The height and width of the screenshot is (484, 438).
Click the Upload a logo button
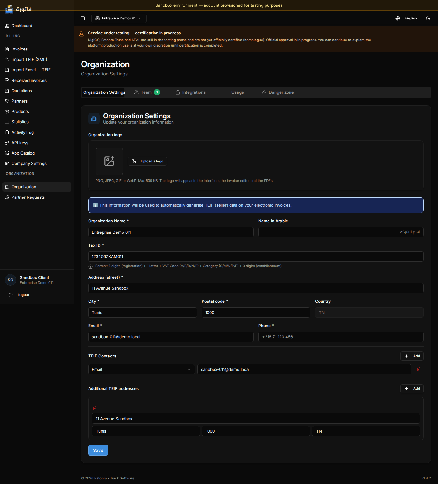click(x=147, y=161)
